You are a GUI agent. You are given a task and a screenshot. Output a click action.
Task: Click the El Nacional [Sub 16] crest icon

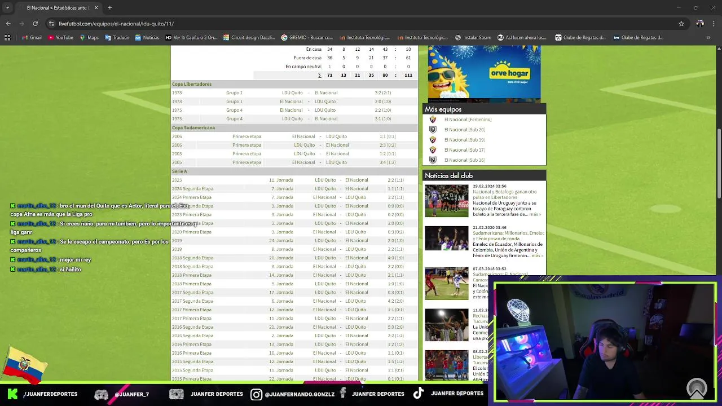pos(433,160)
